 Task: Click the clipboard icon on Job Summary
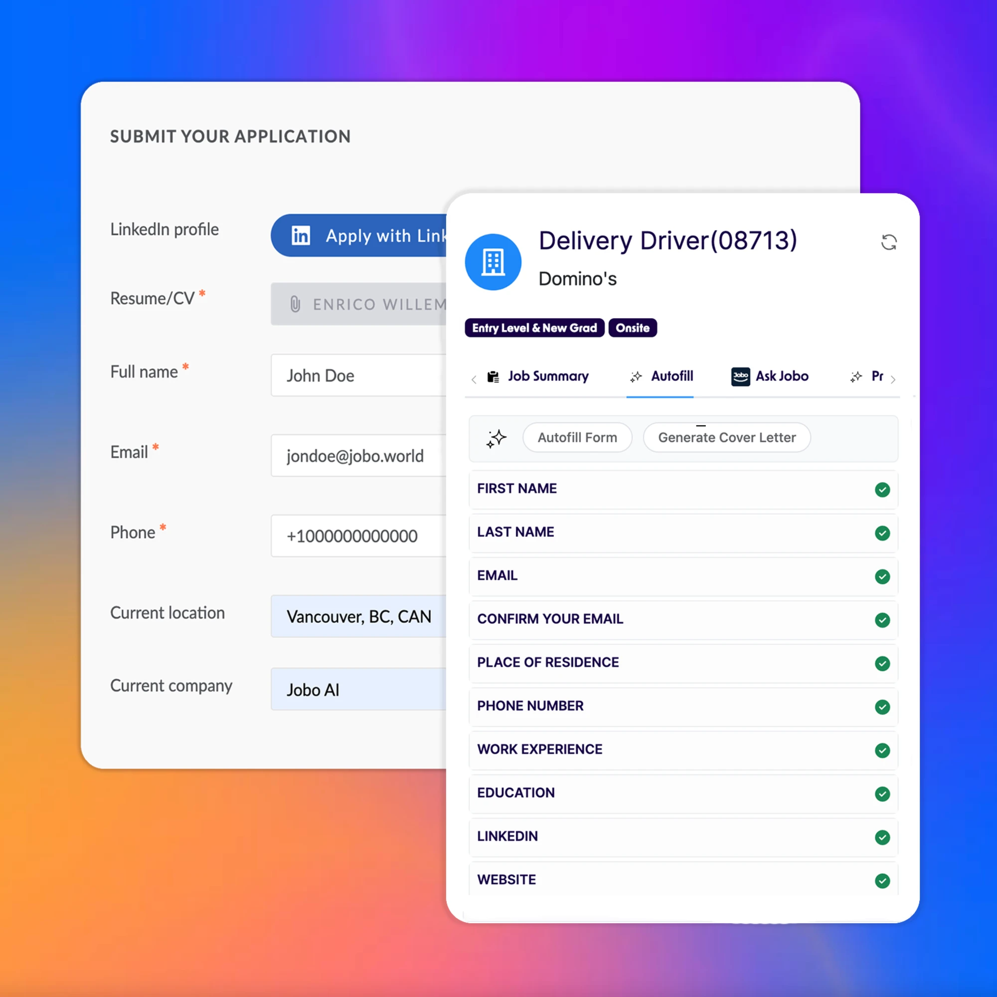(494, 377)
